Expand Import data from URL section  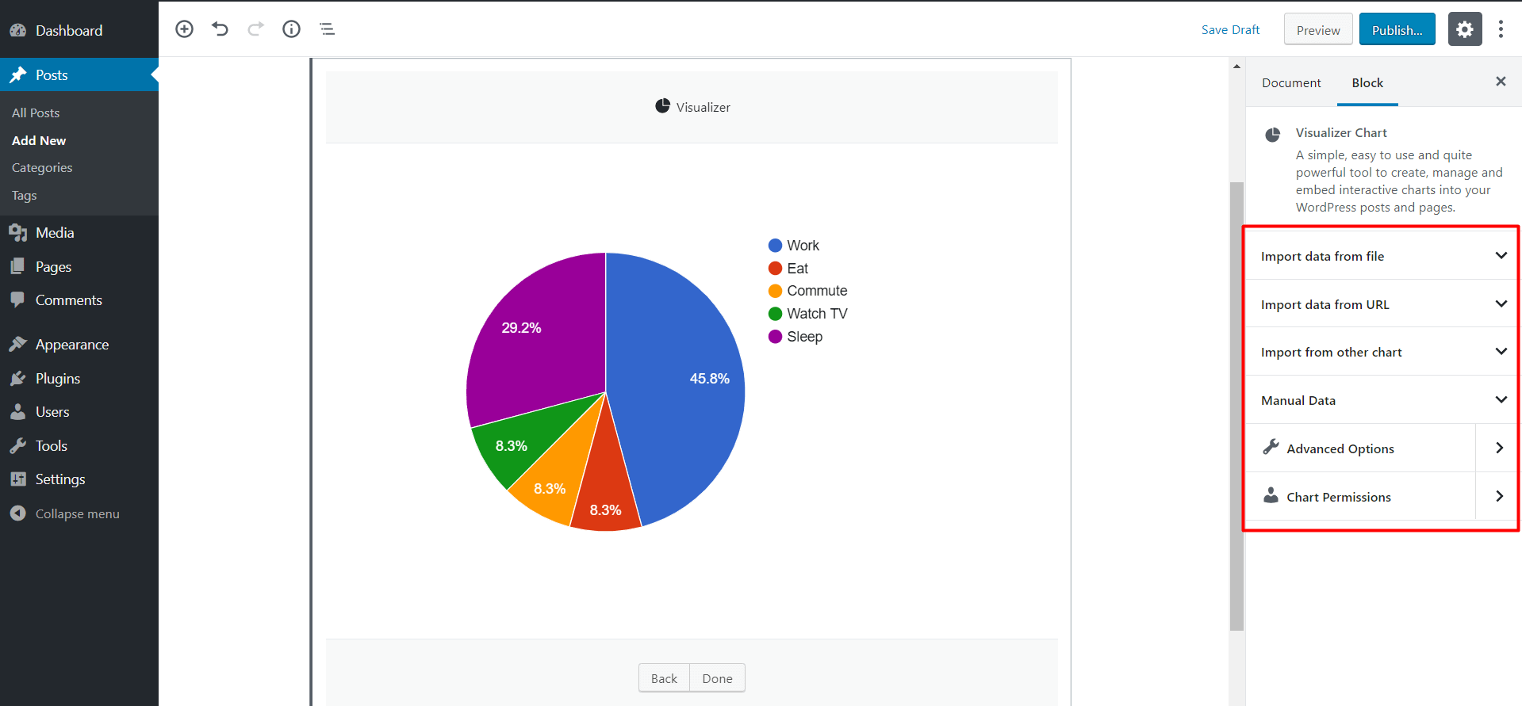[1380, 304]
